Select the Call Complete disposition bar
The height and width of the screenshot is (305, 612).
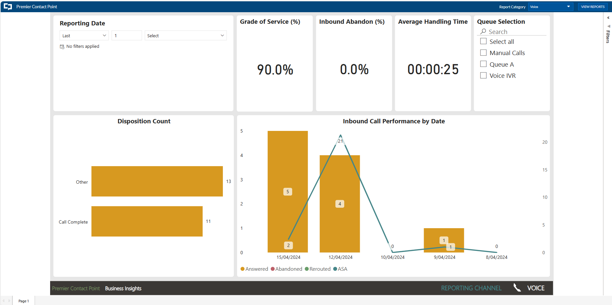click(x=147, y=221)
